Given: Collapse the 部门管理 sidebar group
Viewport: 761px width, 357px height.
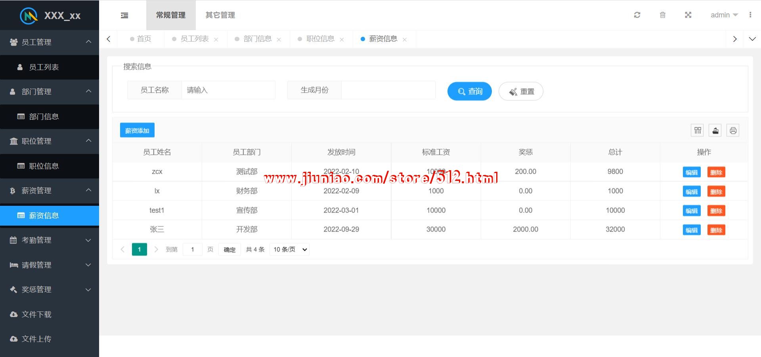Looking at the screenshot, I should 50,91.
